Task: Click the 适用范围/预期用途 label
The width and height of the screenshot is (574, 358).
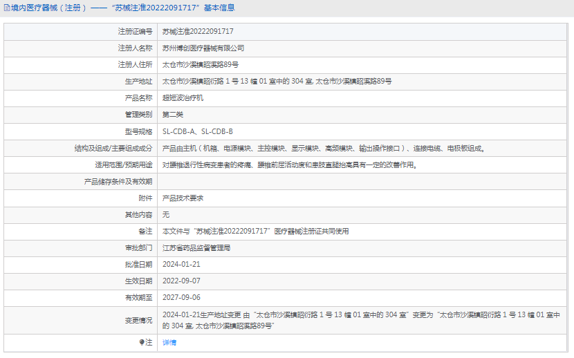Action: [x=124, y=165]
